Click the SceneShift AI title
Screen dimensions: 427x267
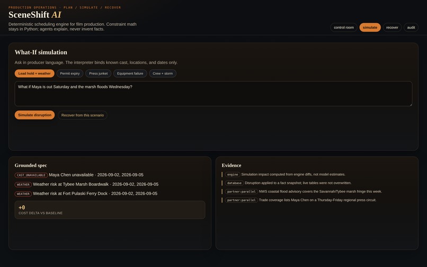click(x=35, y=15)
